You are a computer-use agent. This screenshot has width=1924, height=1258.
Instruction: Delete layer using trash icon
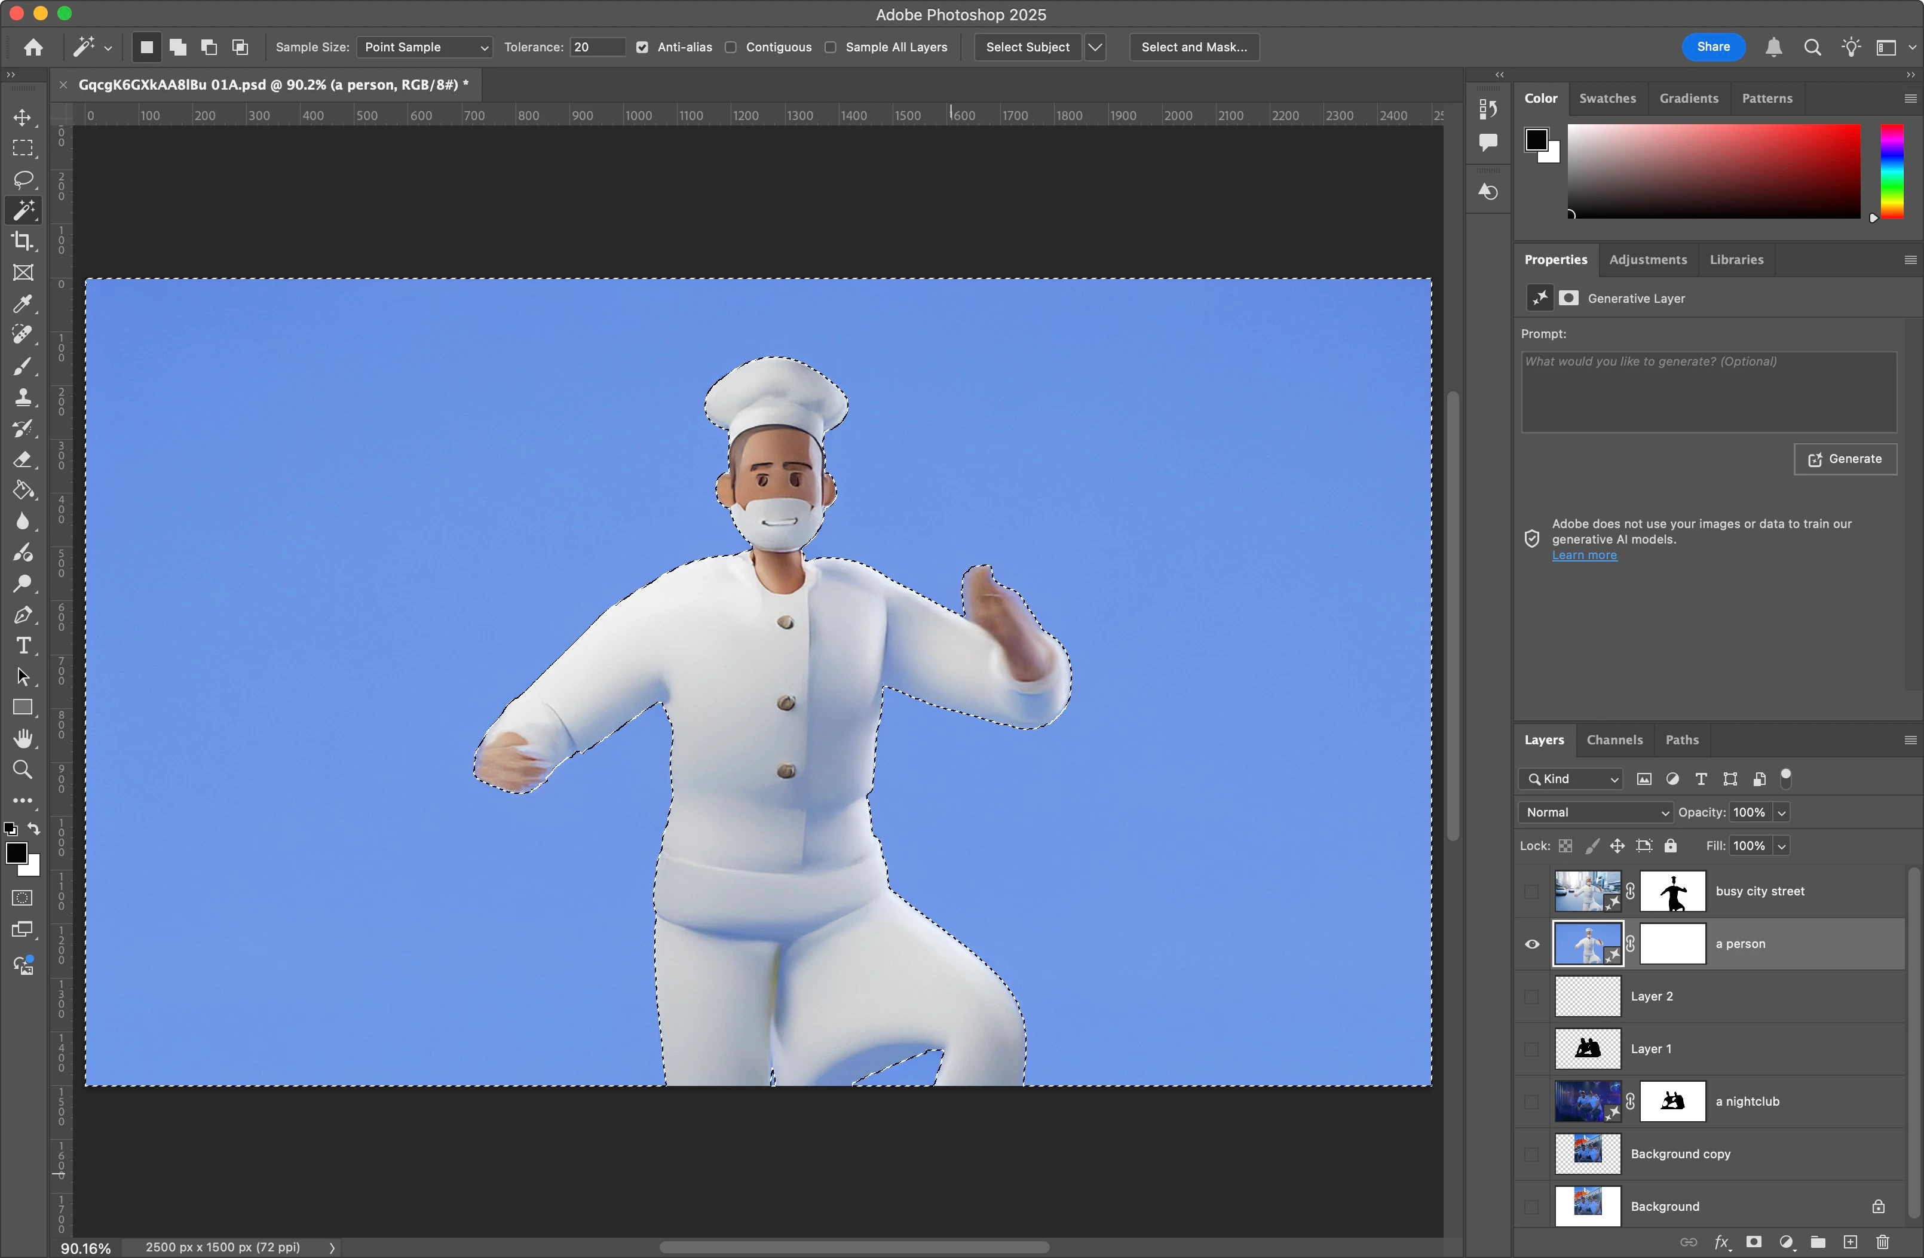pyautogui.click(x=1883, y=1242)
